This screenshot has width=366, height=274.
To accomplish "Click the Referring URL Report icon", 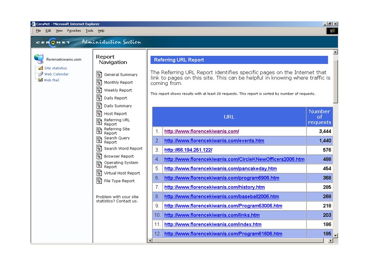I will coord(99,122).
